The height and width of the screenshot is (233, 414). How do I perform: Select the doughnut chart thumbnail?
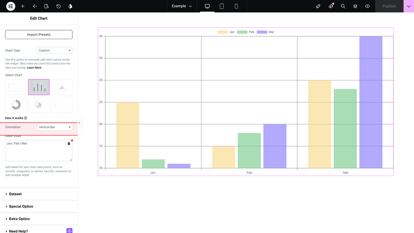[x=16, y=105]
